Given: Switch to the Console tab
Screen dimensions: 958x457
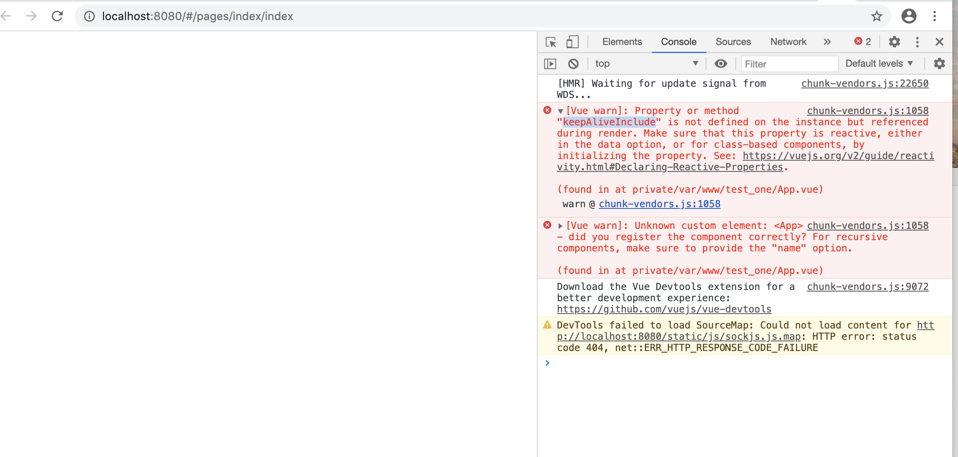Looking at the screenshot, I should pos(679,42).
